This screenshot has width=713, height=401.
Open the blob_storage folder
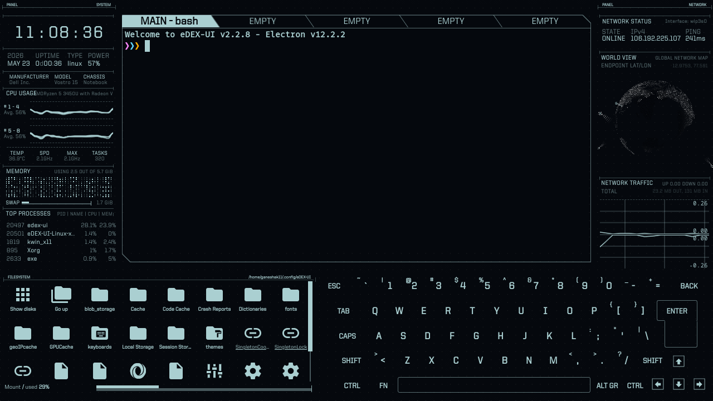pos(100,295)
